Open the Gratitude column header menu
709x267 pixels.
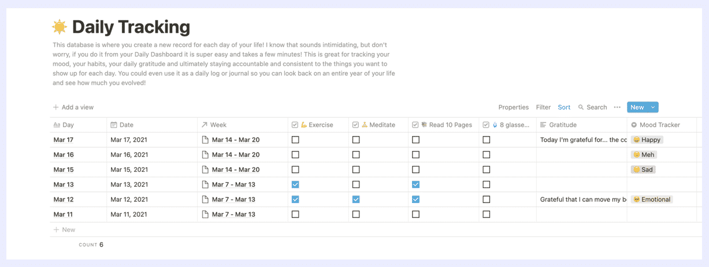(582, 125)
